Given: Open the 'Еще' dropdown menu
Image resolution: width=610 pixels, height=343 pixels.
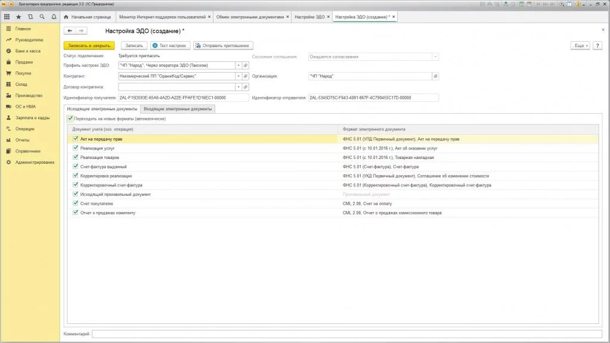Looking at the screenshot, I should [x=580, y=45].
